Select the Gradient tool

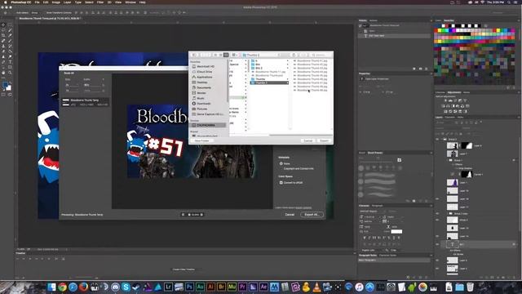pyautogui.click(x=10, y=51)
